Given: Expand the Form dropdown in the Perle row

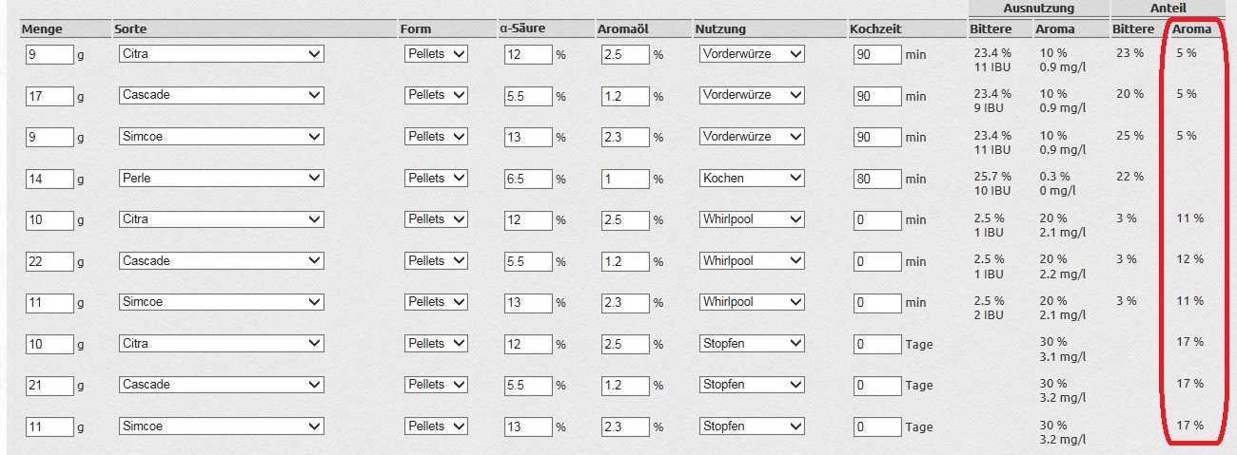Looking at the screenshot, I should tap(437, 178).
